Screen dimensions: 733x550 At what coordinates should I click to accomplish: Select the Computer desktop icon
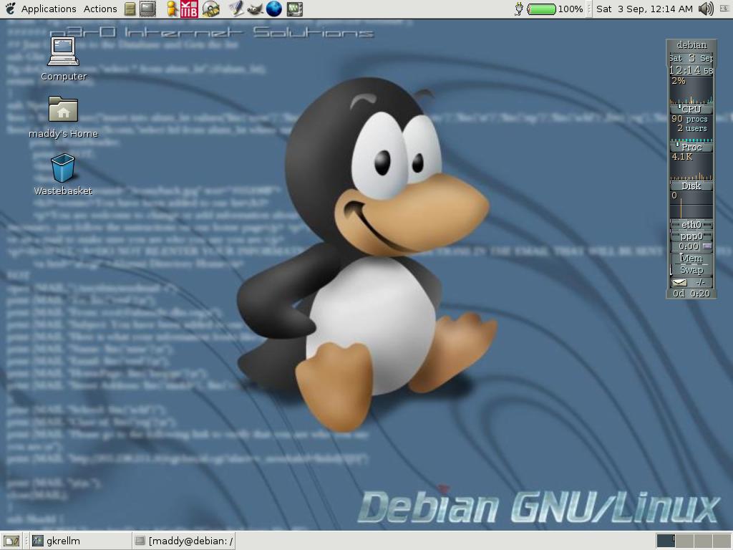point(64,59)
